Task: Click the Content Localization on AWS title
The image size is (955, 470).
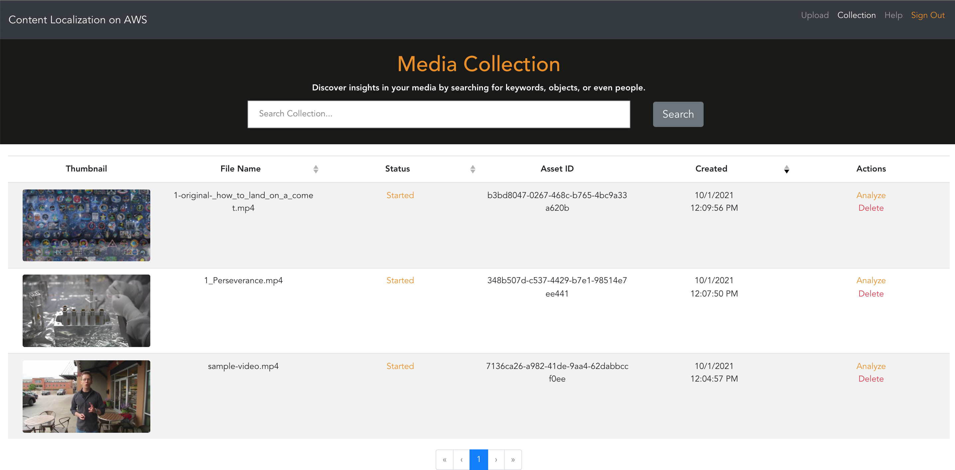Action: tap(78, 20)
